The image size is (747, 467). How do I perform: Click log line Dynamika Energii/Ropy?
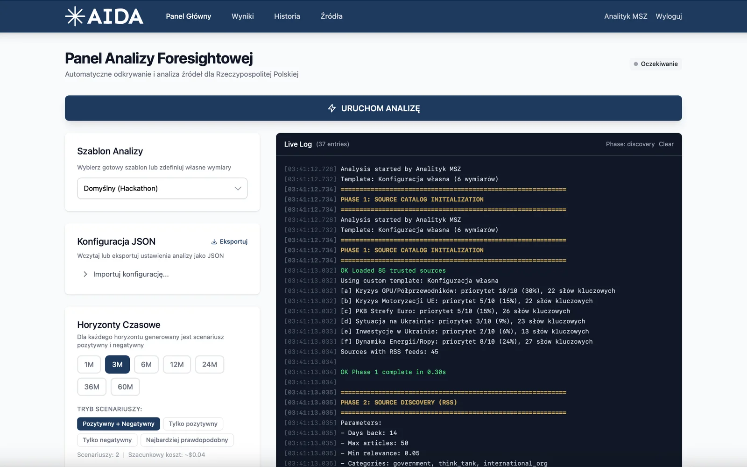pyautogui.click(x=466, y=342)
